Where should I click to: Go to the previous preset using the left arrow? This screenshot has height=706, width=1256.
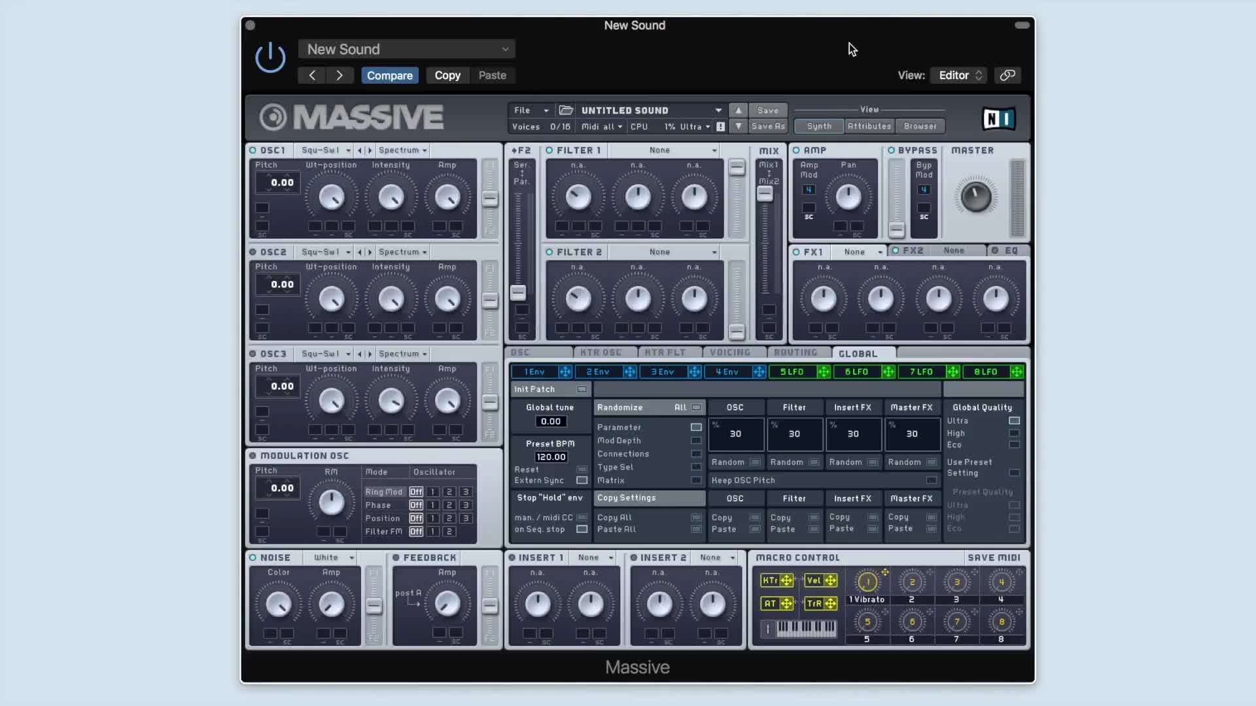coord(312,75)
